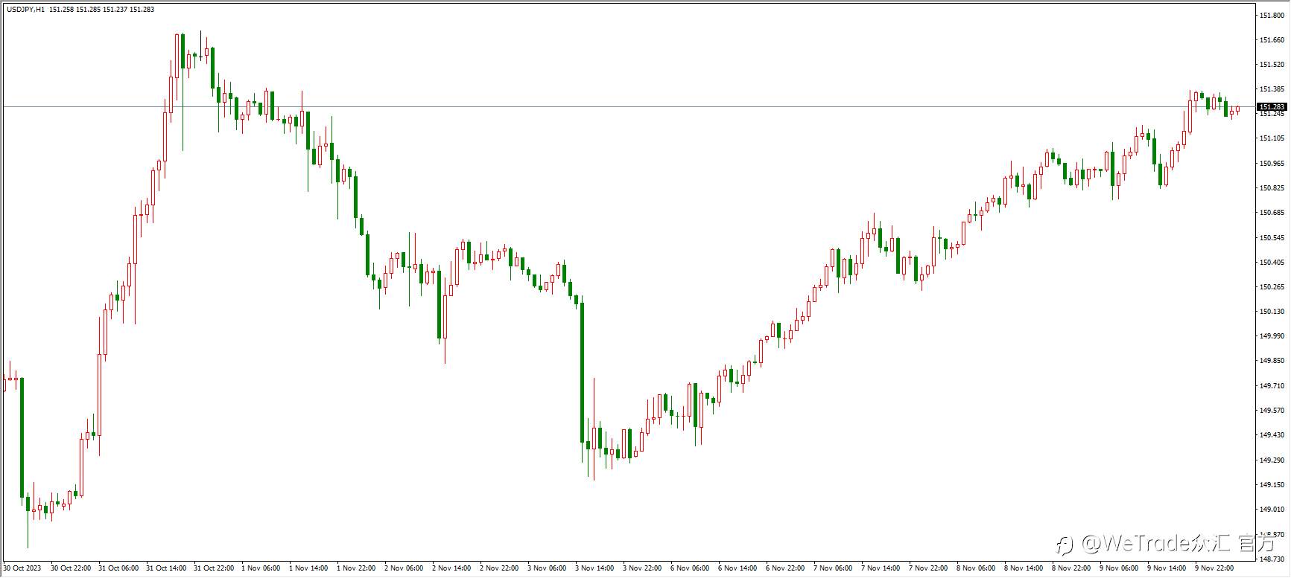
Task: Click the horizontal bid price line
Action: tap(628, 107)
